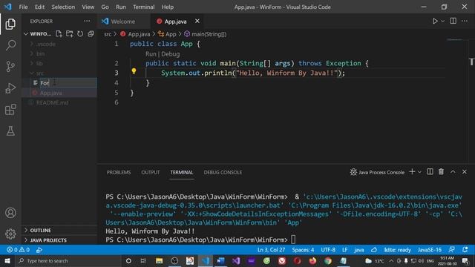This screenshot has width=475, height=267.
Task: Click the Windows taskbar search box
Action: 68,260
